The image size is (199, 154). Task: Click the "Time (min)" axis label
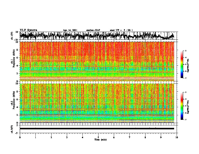(101, 140)
